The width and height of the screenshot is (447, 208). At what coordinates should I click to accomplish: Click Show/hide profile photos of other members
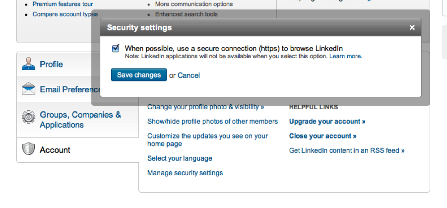(212, 121)
